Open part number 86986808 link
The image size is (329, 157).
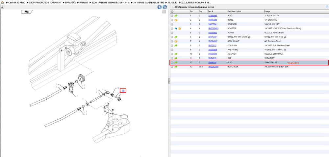[x=213, y=20]
